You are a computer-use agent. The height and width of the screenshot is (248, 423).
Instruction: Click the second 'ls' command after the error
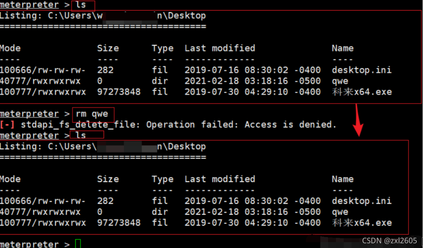(81, 135)
